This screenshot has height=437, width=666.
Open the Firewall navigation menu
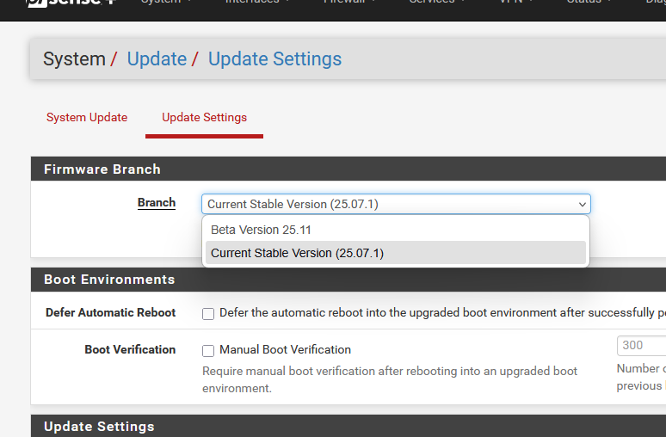pyautogui.click(x=355, y=3)
